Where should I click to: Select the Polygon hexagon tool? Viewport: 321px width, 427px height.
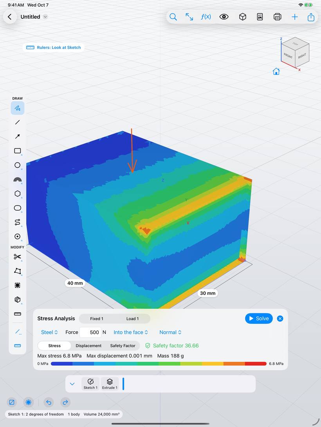18,194
